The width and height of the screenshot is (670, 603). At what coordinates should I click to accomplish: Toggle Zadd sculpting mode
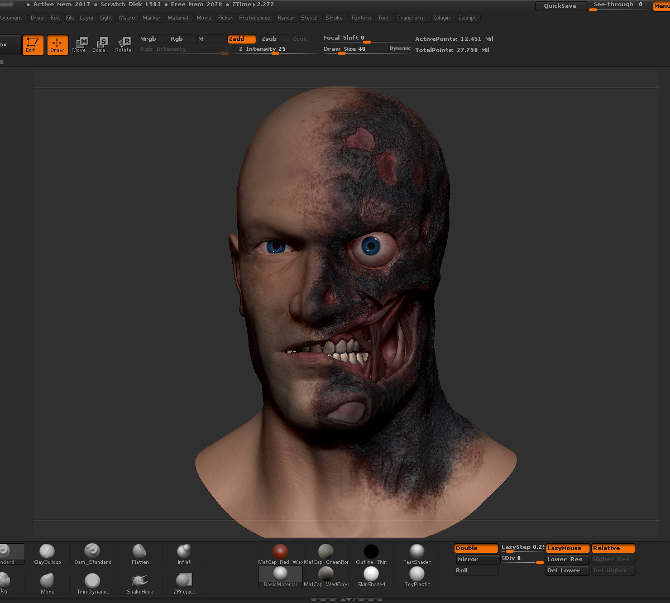click(x=242, y=39)
